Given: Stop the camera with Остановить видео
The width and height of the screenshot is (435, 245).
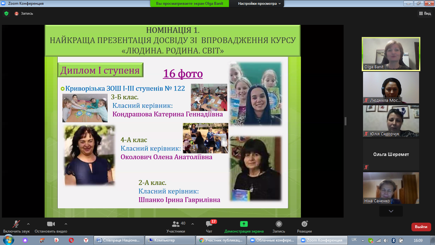Looking at the screenshot, I should pos(51,224).
